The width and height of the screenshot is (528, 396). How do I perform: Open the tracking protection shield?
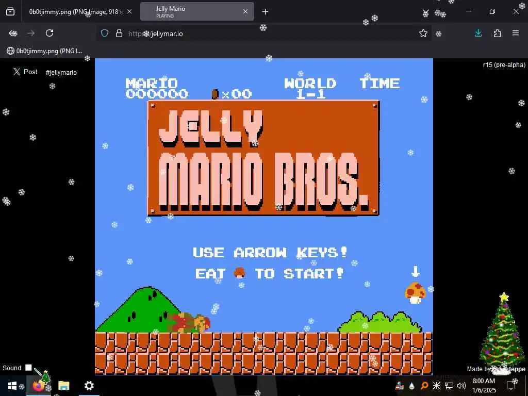[x=105, y=34]
